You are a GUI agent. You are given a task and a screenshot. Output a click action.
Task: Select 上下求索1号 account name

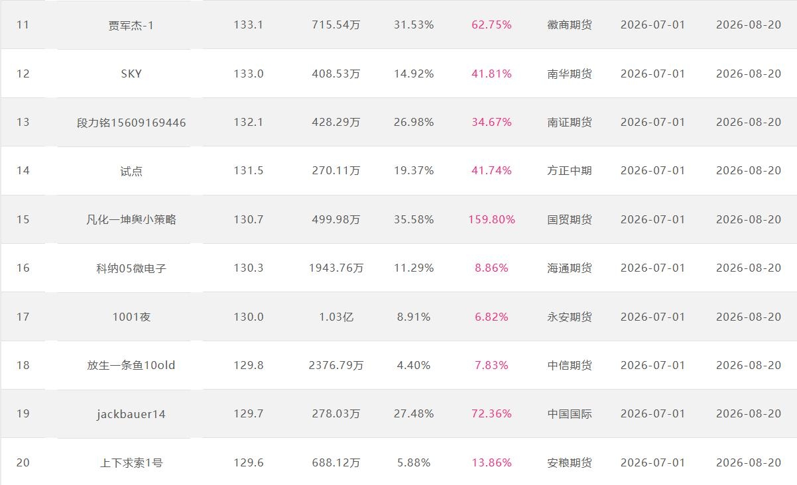pos(131,462)
